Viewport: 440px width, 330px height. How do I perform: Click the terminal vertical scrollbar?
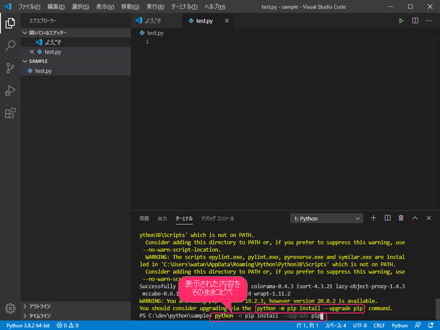[x=438, y=309]
